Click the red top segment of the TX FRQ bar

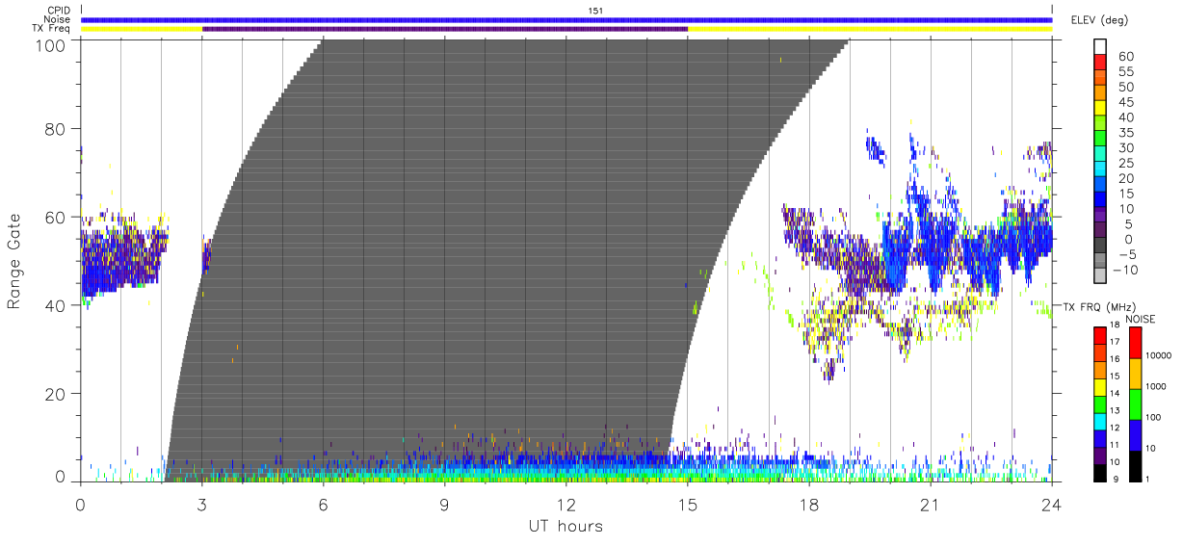pos(1100,335)
